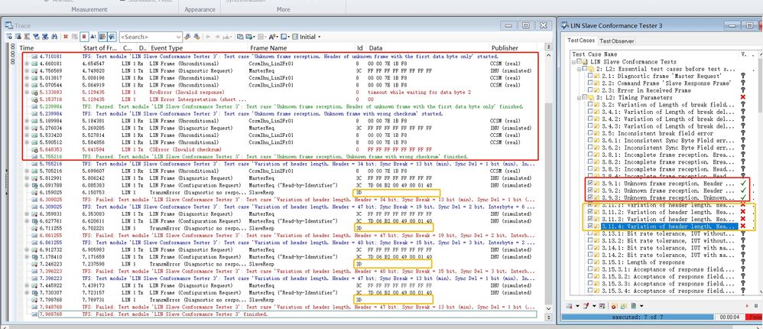Click the search previous icon beside the Search dropdown
Screen dimensions: 763x329
187,37
